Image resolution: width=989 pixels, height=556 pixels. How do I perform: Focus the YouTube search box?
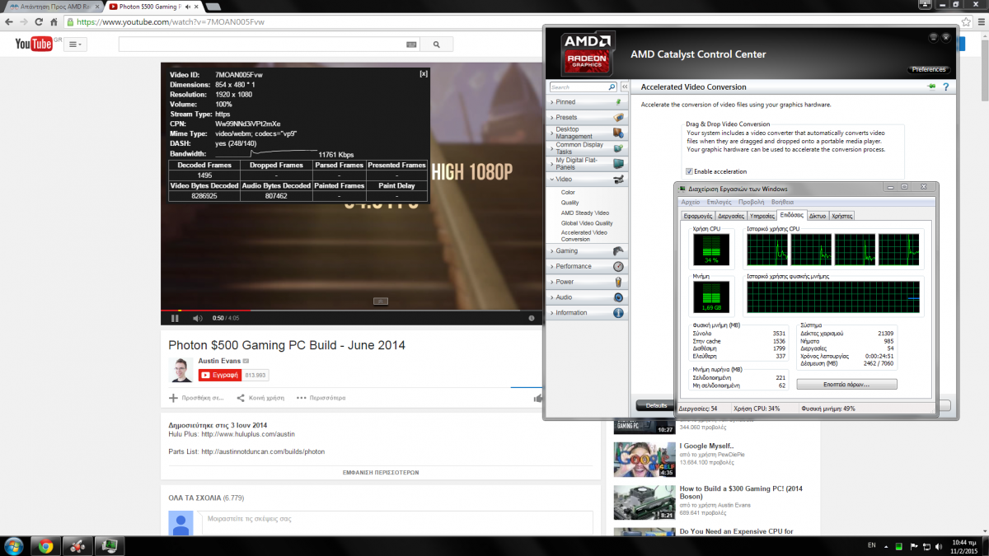(264, 44)
